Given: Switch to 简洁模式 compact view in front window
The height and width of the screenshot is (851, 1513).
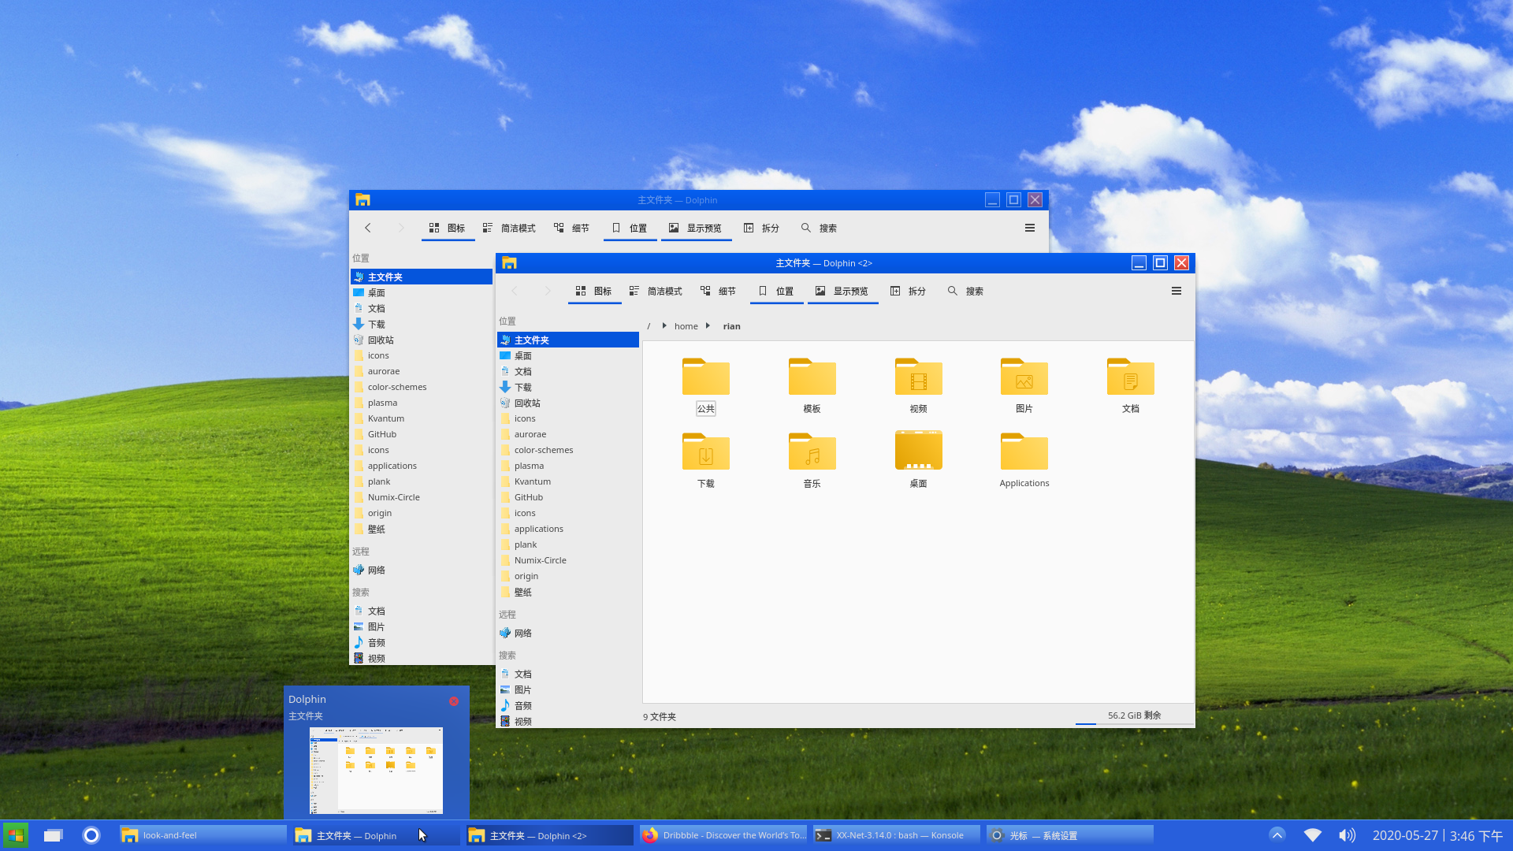Looking at the screenshot, I should (x=656, y=291).
